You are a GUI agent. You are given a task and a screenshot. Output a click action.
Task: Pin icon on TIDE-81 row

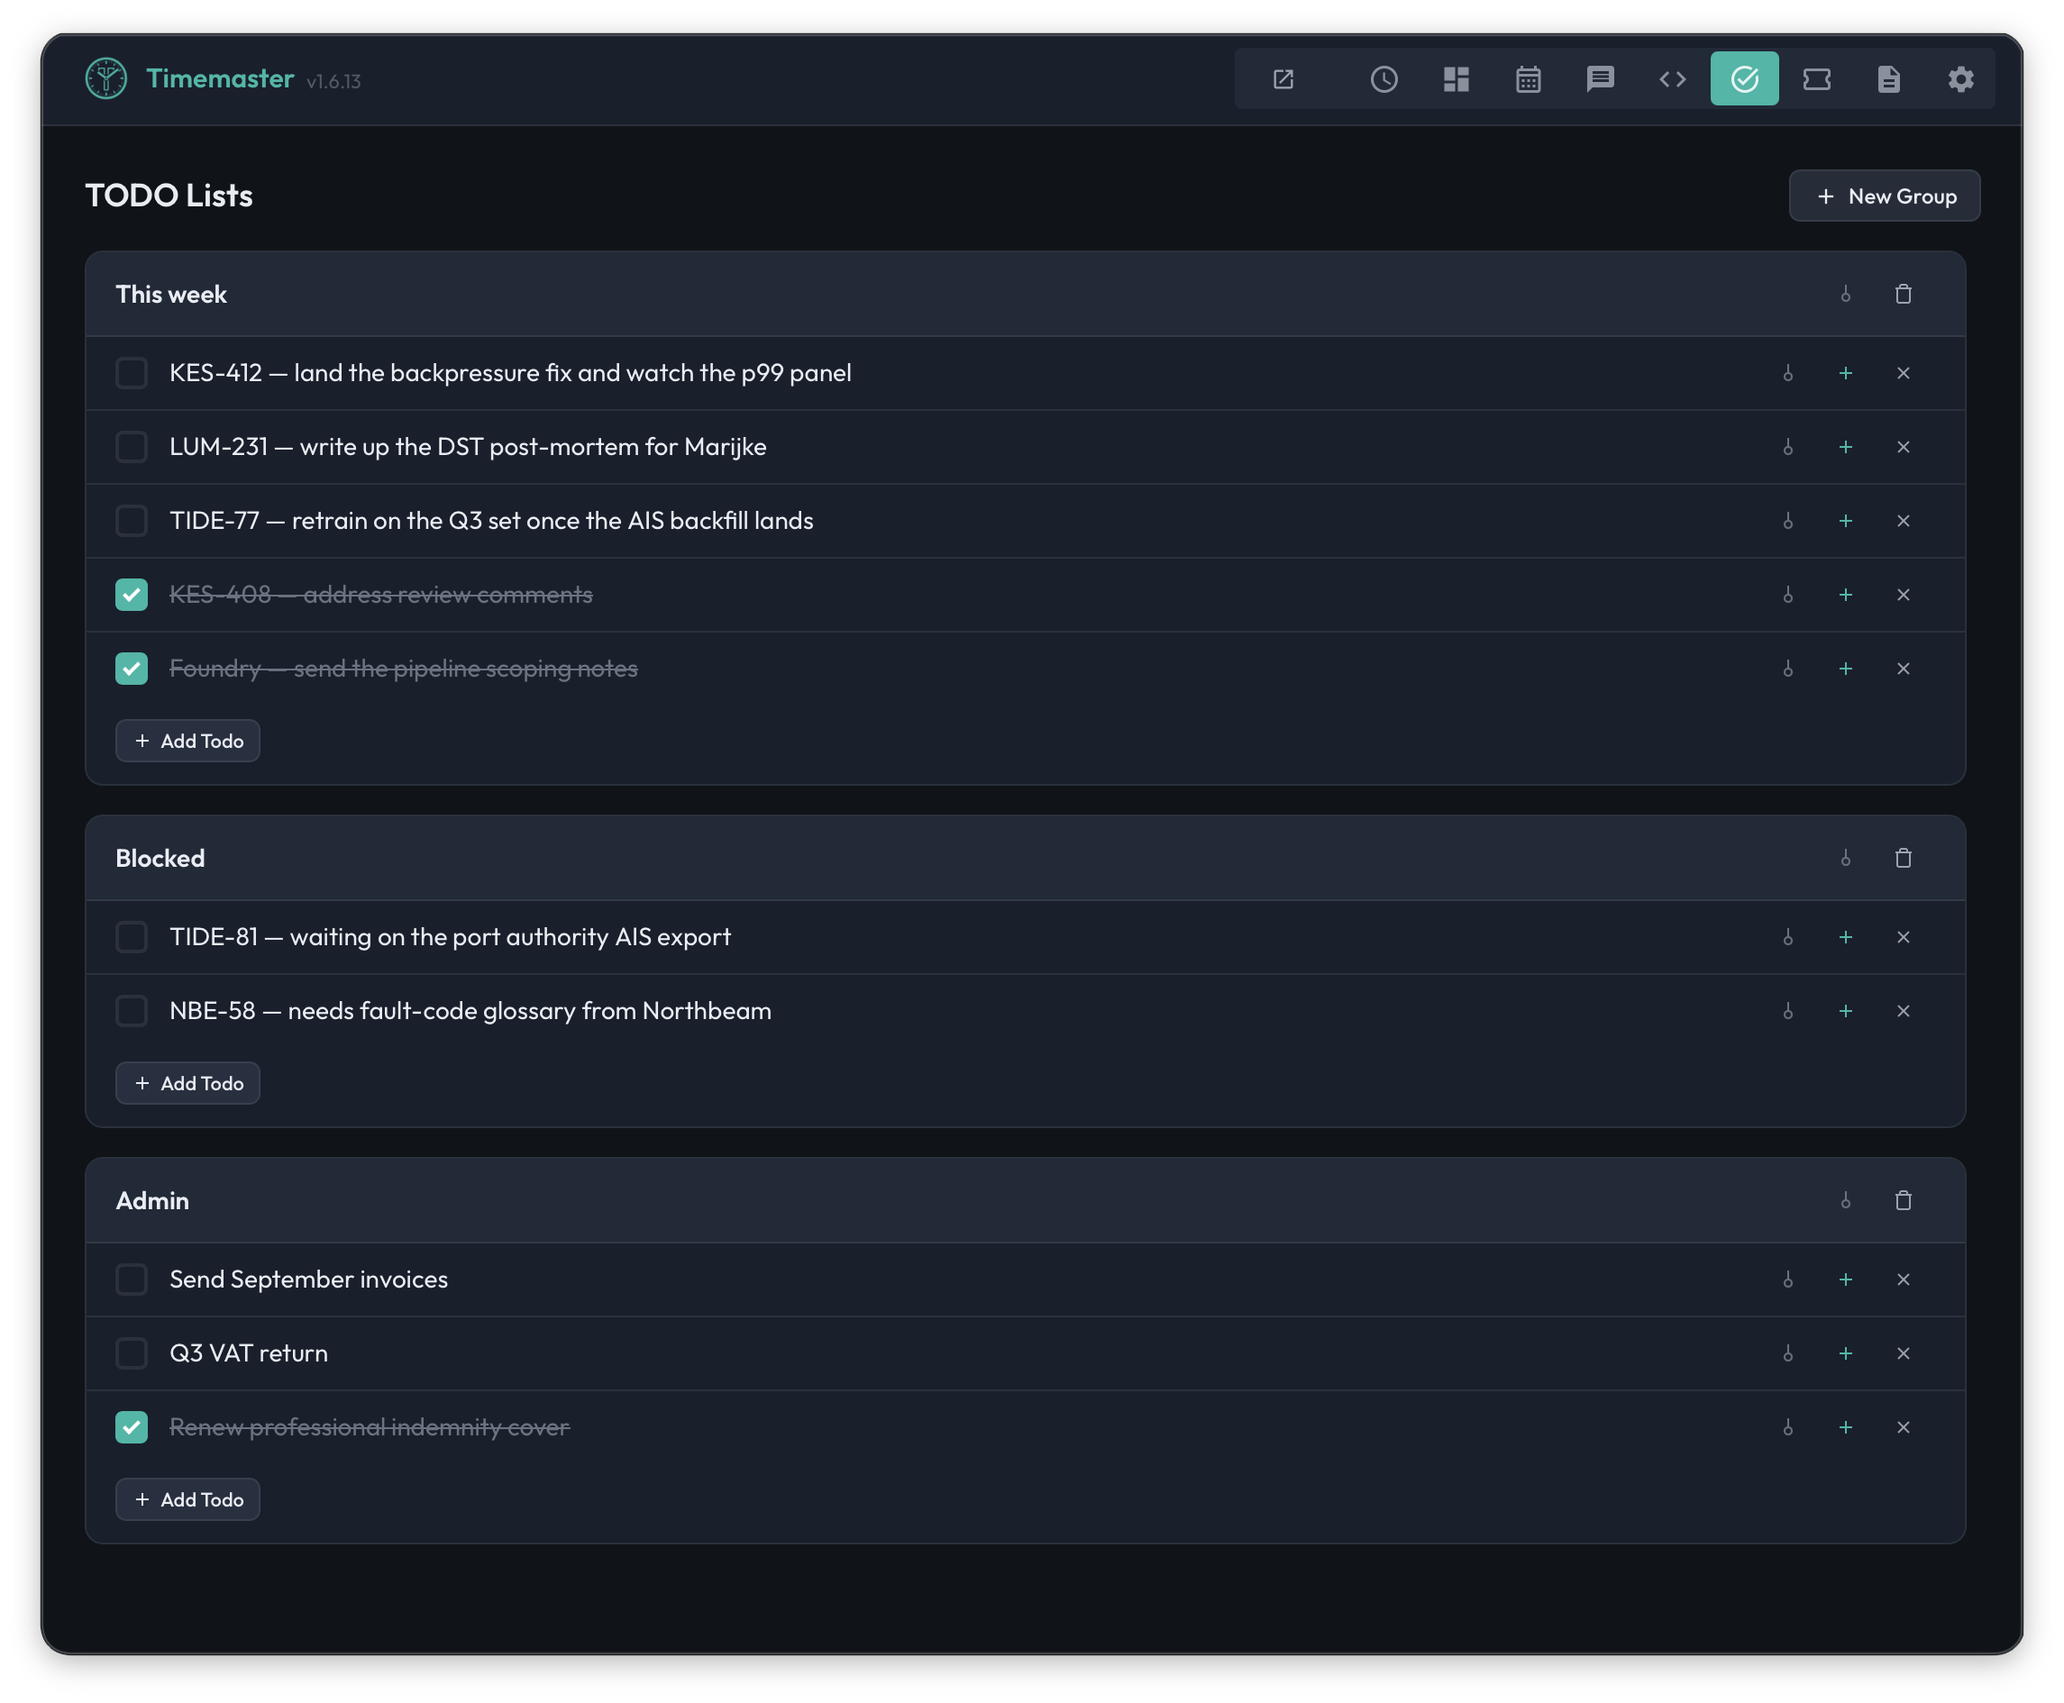click(x=1787, y=937)
